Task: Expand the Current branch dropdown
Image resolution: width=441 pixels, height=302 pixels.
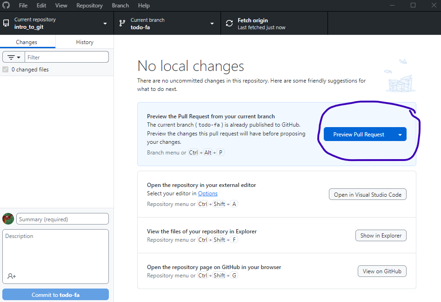Action: pos(212,24)
